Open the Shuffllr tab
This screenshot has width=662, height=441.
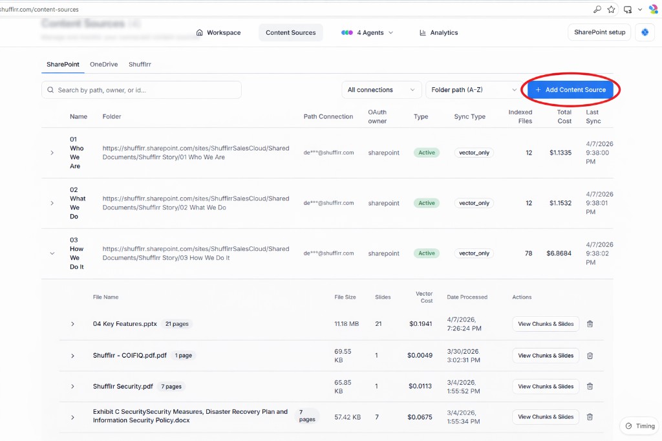[140, 64]
